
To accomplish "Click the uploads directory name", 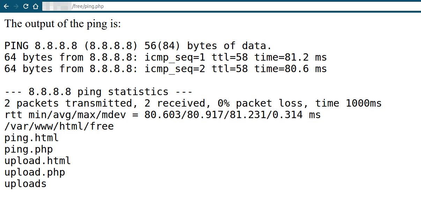I will pyautogui.click(x=25, y=184).
